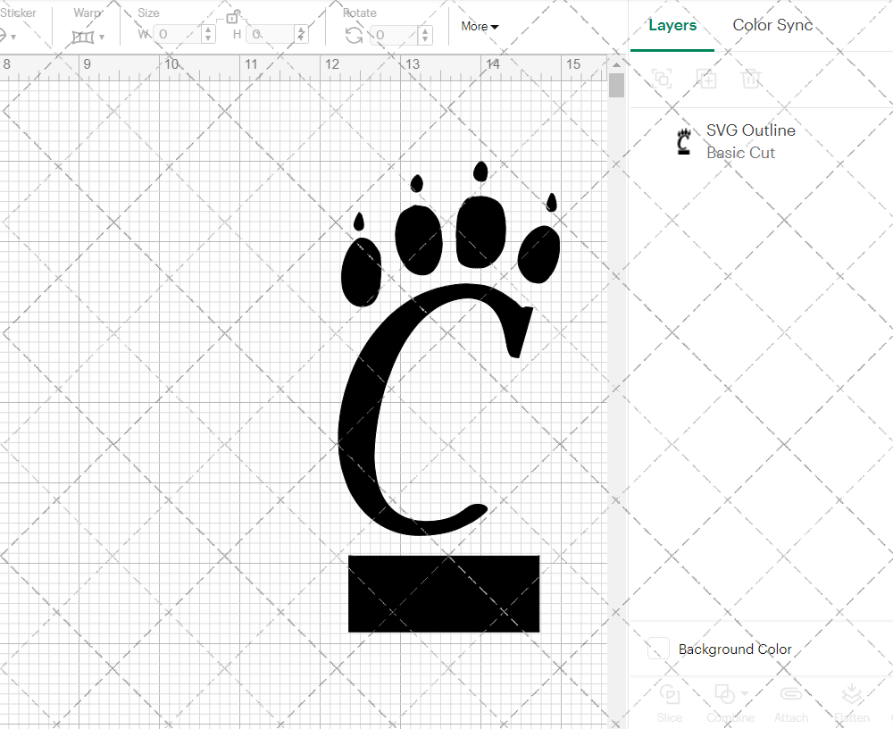
Task: Click the Rotate icon in the toolbar
Action: [x=354, y=34]
